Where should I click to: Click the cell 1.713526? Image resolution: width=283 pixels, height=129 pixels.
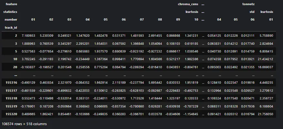coord(137,98)
